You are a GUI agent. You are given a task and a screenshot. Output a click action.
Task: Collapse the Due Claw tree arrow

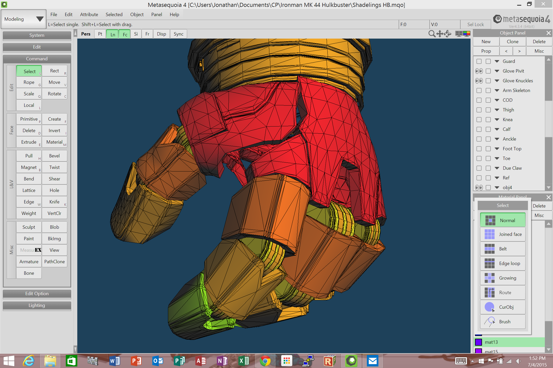pyautogui.click(x=497, y=168)
